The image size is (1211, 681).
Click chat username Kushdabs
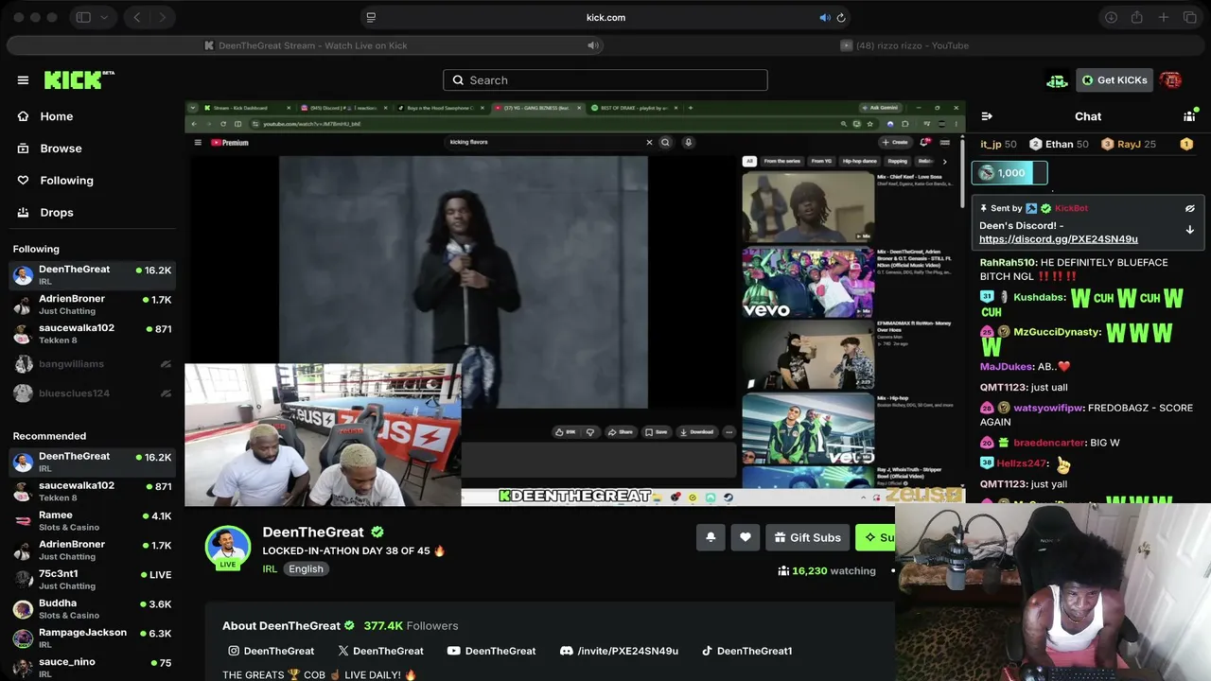[x=1039, y=297]
